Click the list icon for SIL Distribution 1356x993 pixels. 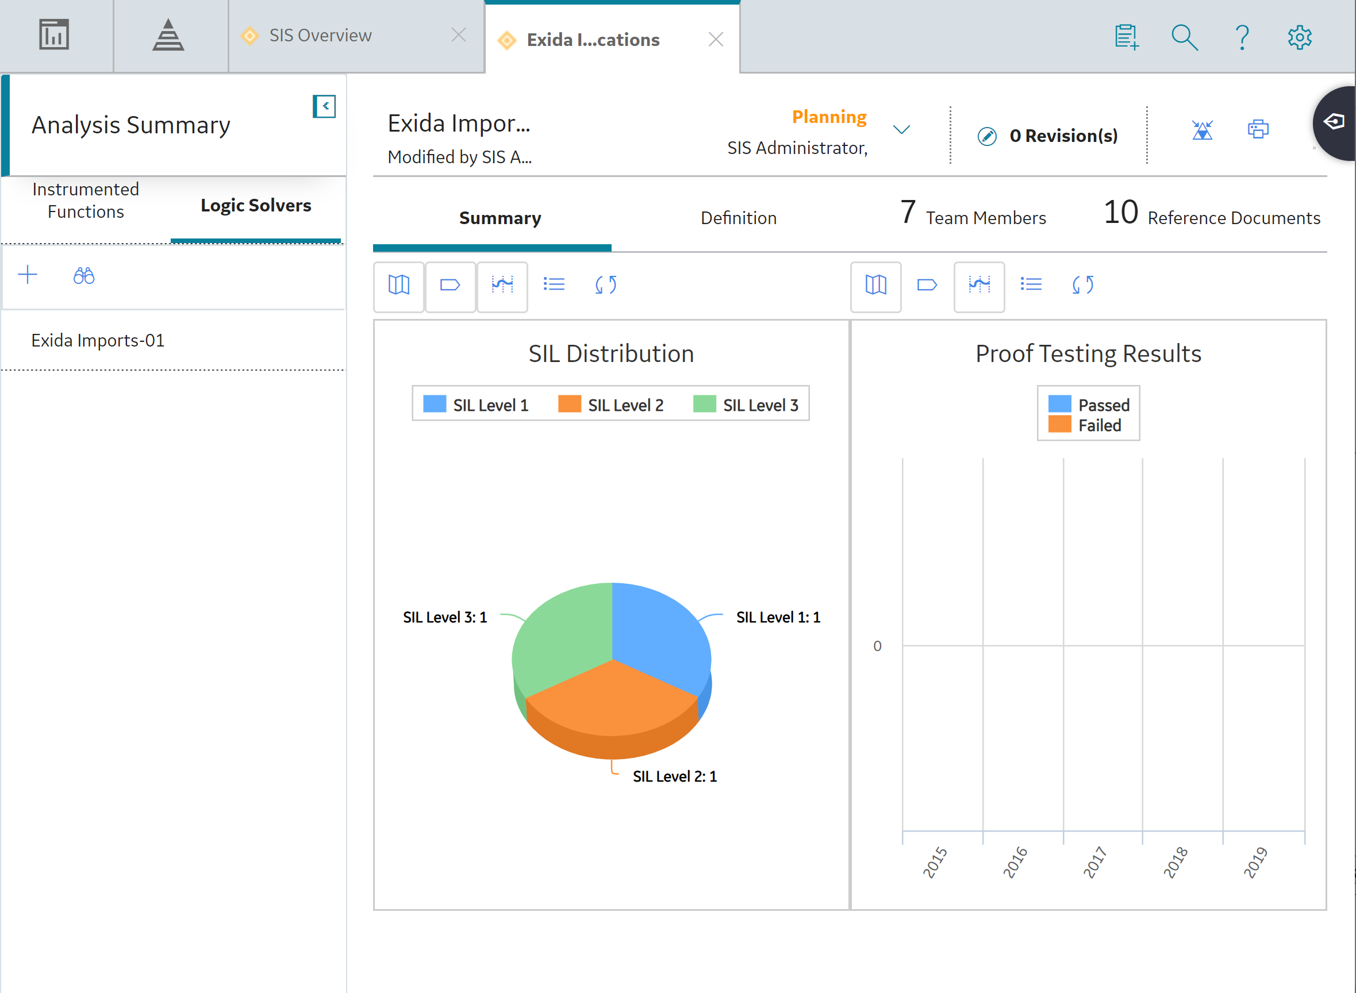point(554,284)
